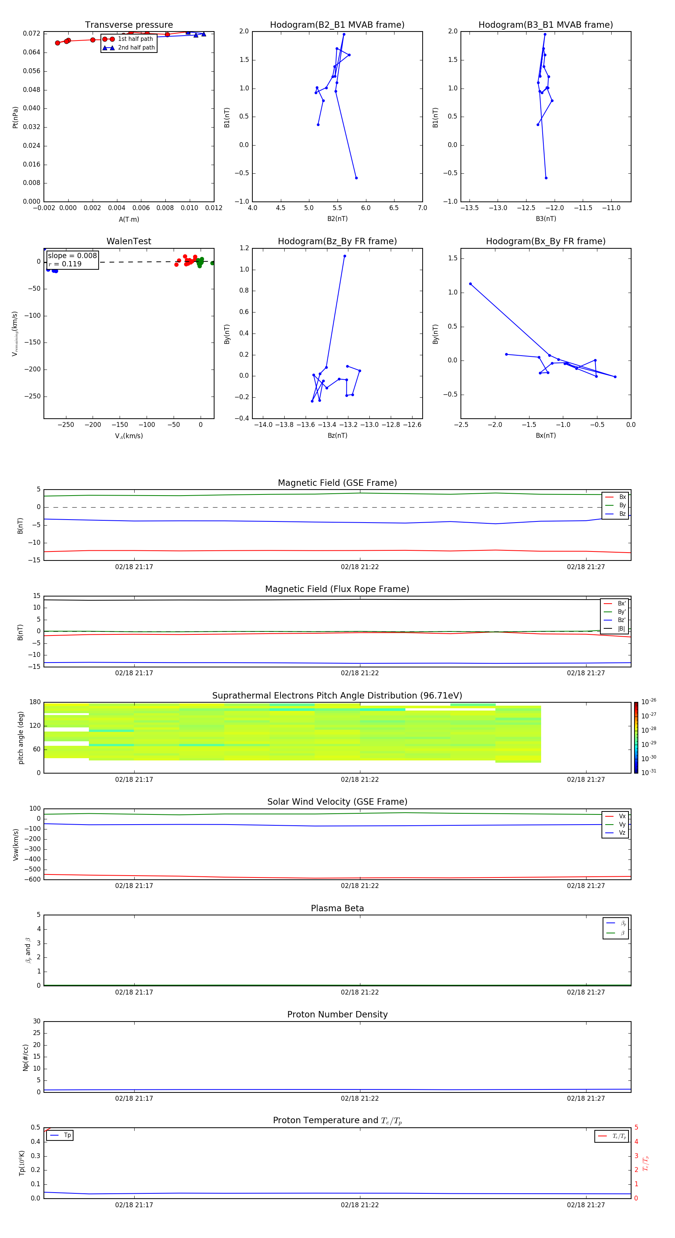Click the Vz legend entry

(615, 833)
